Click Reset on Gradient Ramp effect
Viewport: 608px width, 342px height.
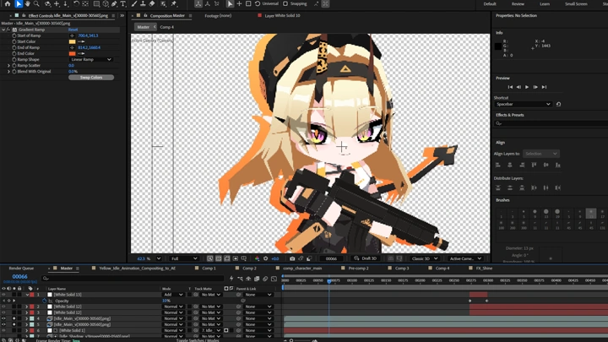tap(73, 30)
